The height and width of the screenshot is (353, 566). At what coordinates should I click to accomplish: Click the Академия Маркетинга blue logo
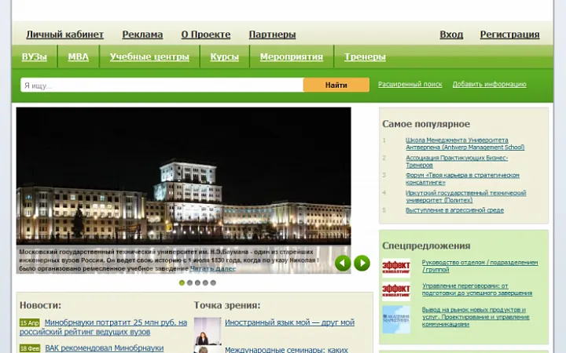pyautogui.click(x=396, y=319)
